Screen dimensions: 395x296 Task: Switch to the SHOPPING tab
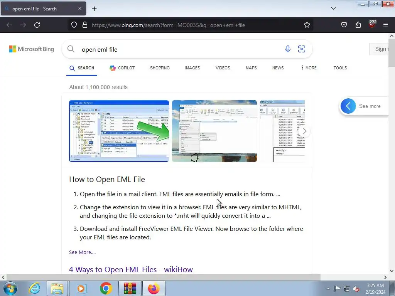point(160,68)
